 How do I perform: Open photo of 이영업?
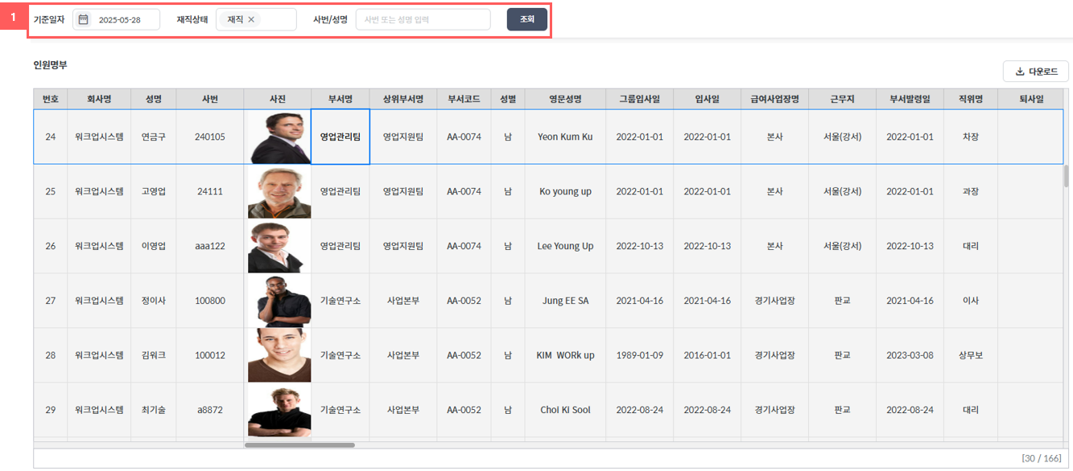tap(279, 246)
